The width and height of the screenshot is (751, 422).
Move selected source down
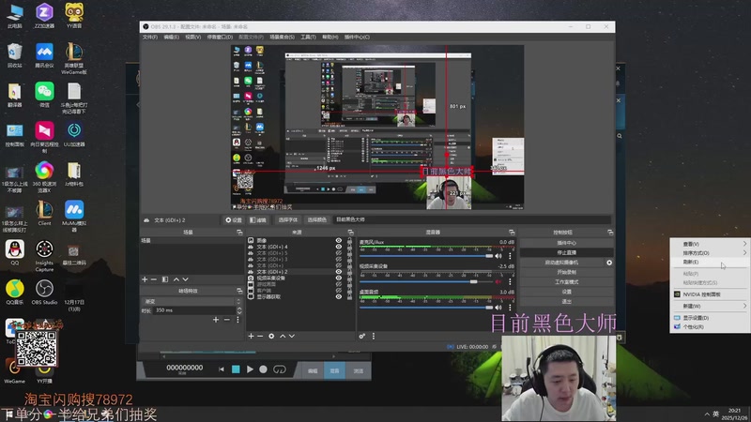pyautogui.click(x=292, y=337)
